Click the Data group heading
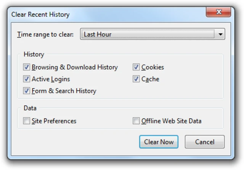This screenshot has height=170, width=244. coord(30,108)
